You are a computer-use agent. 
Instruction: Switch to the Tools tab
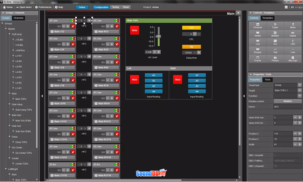[x=267, y=80]
